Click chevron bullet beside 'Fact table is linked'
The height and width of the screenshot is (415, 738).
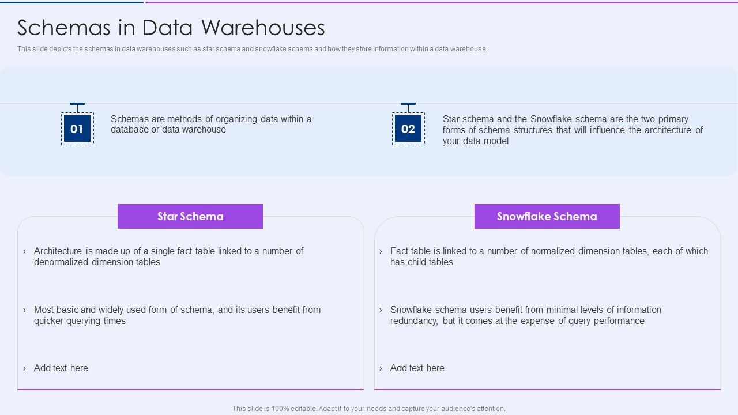[x=381, y=251]
